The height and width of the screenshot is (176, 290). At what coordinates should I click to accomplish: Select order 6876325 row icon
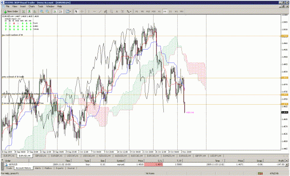tap(6, 164)
